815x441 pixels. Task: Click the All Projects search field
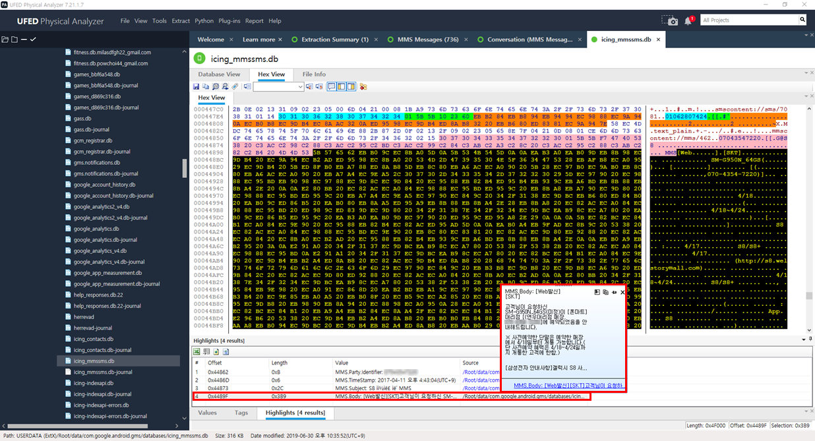[749, 20]
